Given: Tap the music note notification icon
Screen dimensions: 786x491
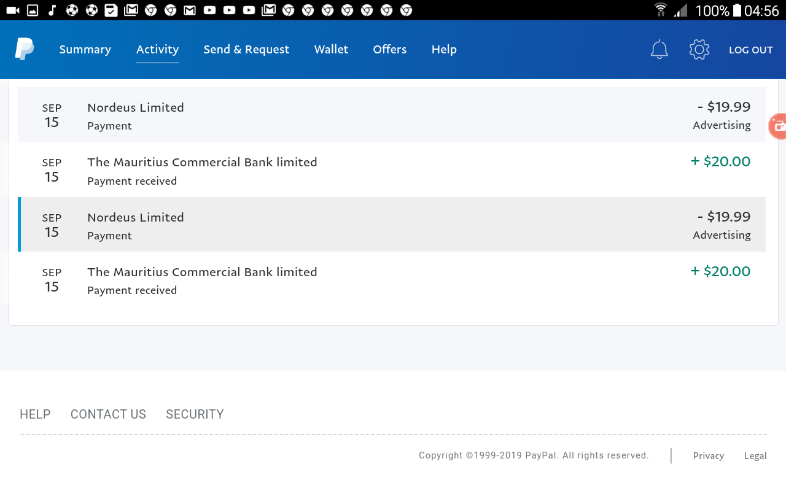Looking at the screenshot, I should click(x=52, y=10).
